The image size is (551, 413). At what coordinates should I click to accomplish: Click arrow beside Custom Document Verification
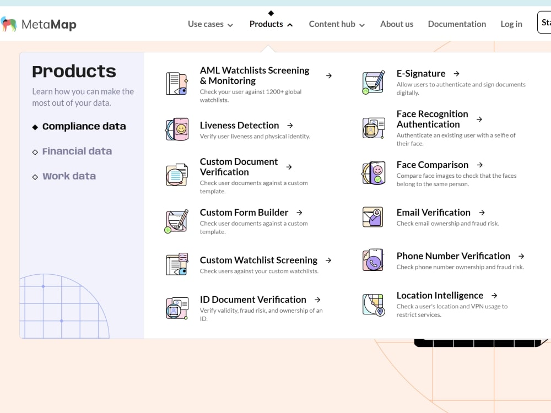click(x=289, y=167)
